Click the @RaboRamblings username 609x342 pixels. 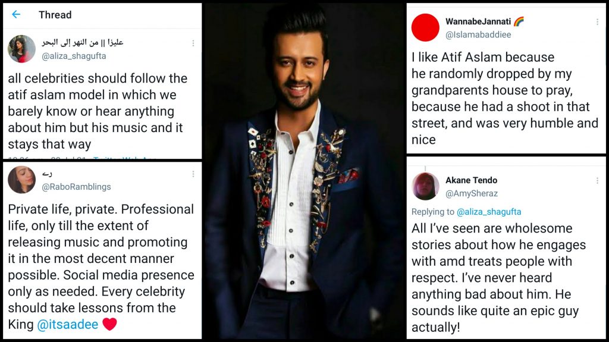click(77, 187)
